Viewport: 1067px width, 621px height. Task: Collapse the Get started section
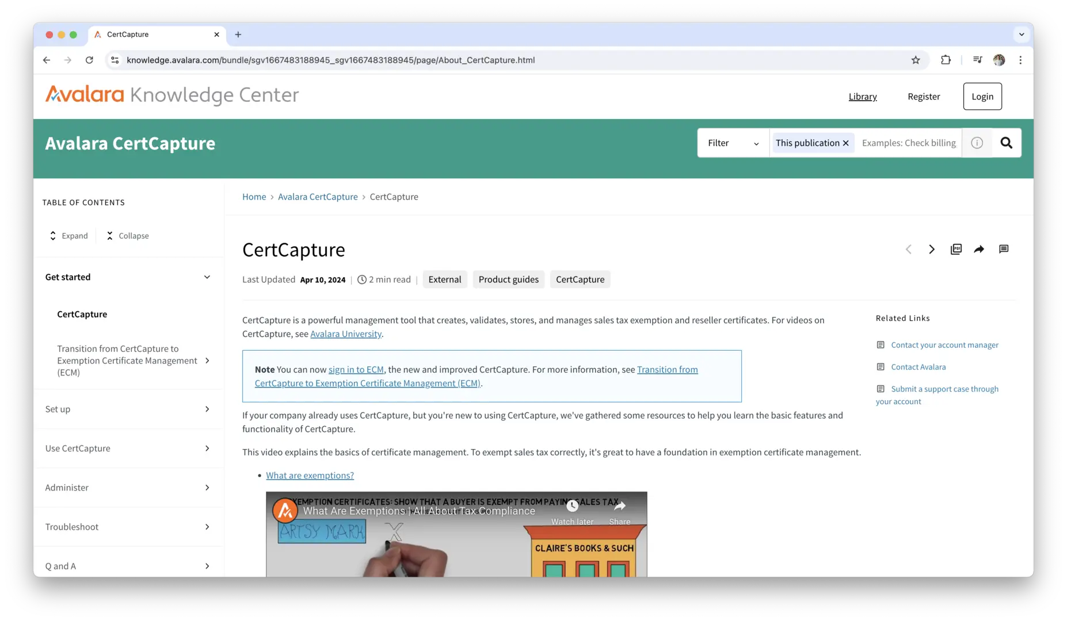(x=207, y=277)
